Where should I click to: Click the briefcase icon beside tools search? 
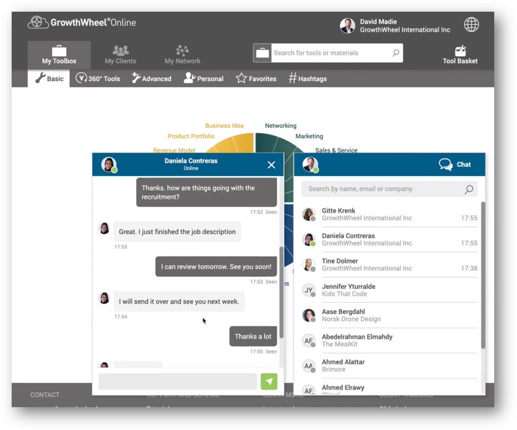click(x=262, y=53)
